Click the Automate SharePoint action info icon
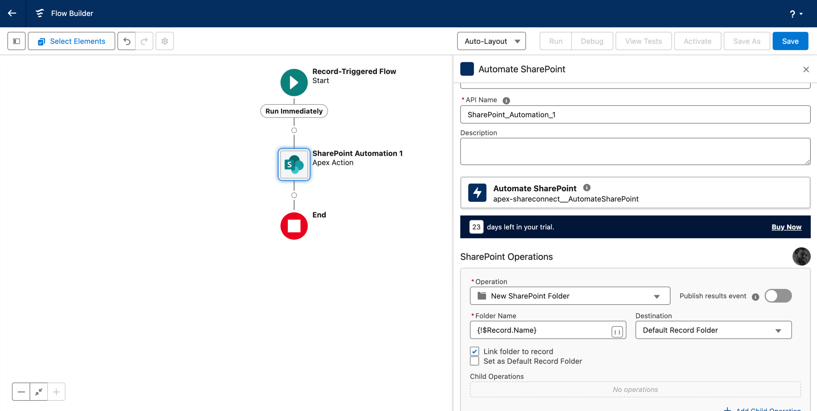 tap(587, 188)
